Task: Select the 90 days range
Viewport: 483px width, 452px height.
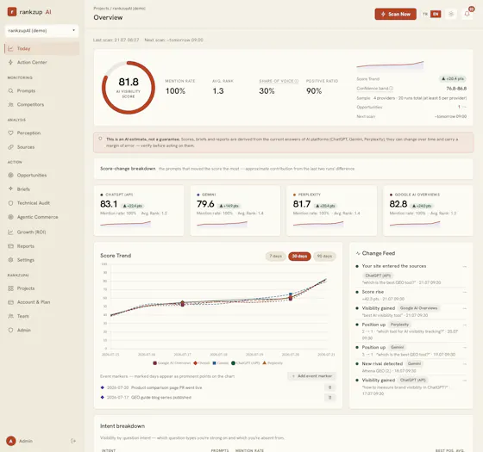Action: (x=324, y=257)
